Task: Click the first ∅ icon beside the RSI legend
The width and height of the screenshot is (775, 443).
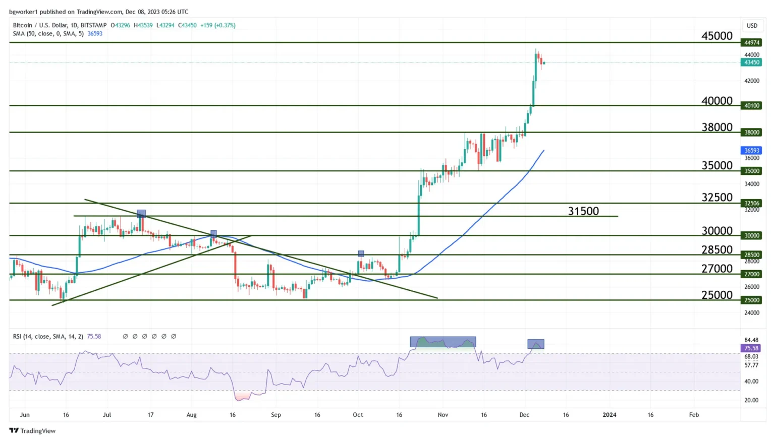Action: pyautogui.click(x=125, y=336)
